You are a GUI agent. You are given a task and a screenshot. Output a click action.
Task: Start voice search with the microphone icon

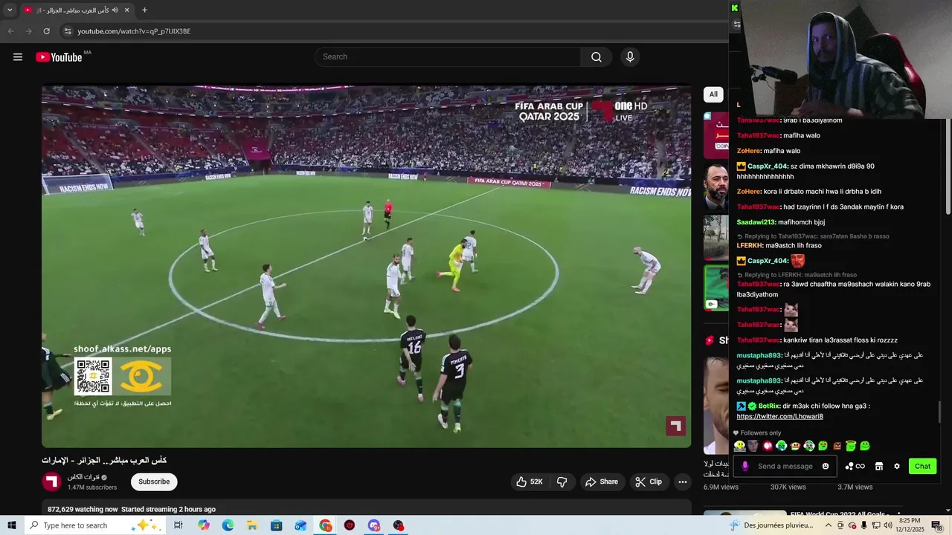click(630, 57)
